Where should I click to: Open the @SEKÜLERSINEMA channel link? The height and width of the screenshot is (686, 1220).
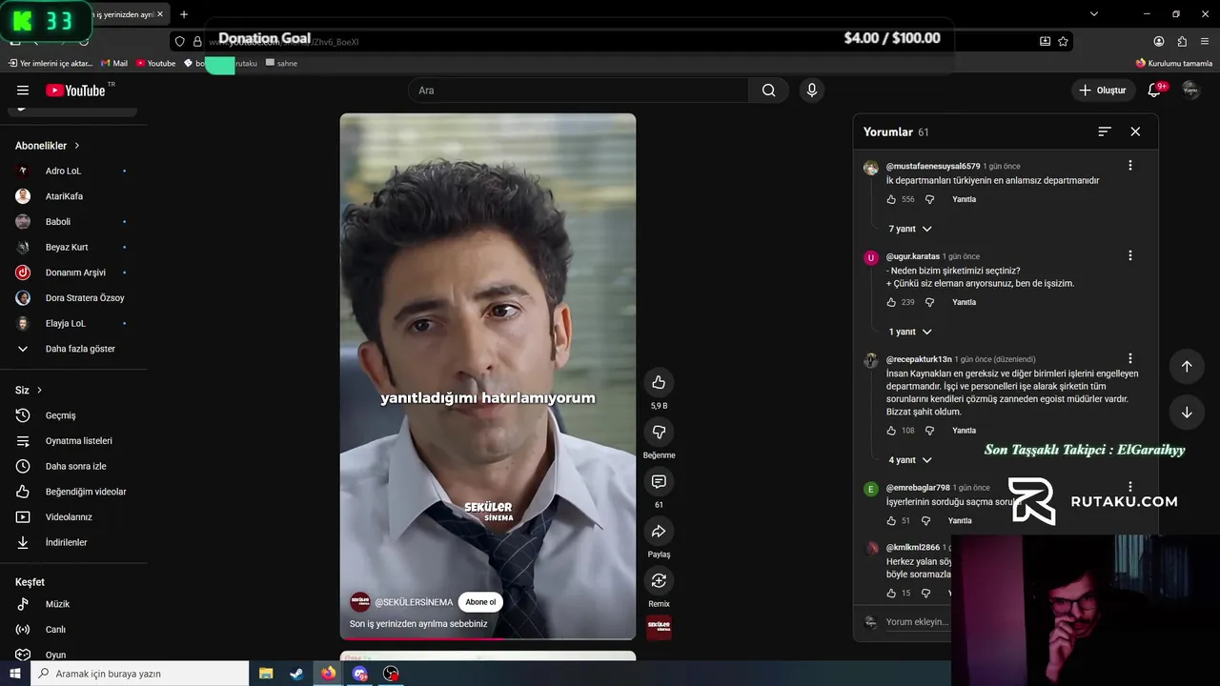[x=414, y=602]
